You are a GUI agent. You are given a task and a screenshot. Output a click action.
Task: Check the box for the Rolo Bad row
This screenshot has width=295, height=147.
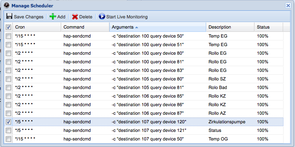(x=8, y=87)
